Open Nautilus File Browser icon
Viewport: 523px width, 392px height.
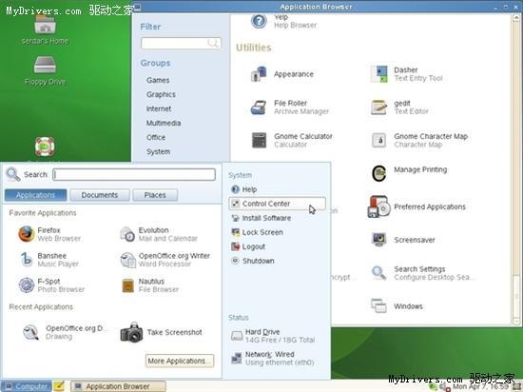[x=127, y=285]
